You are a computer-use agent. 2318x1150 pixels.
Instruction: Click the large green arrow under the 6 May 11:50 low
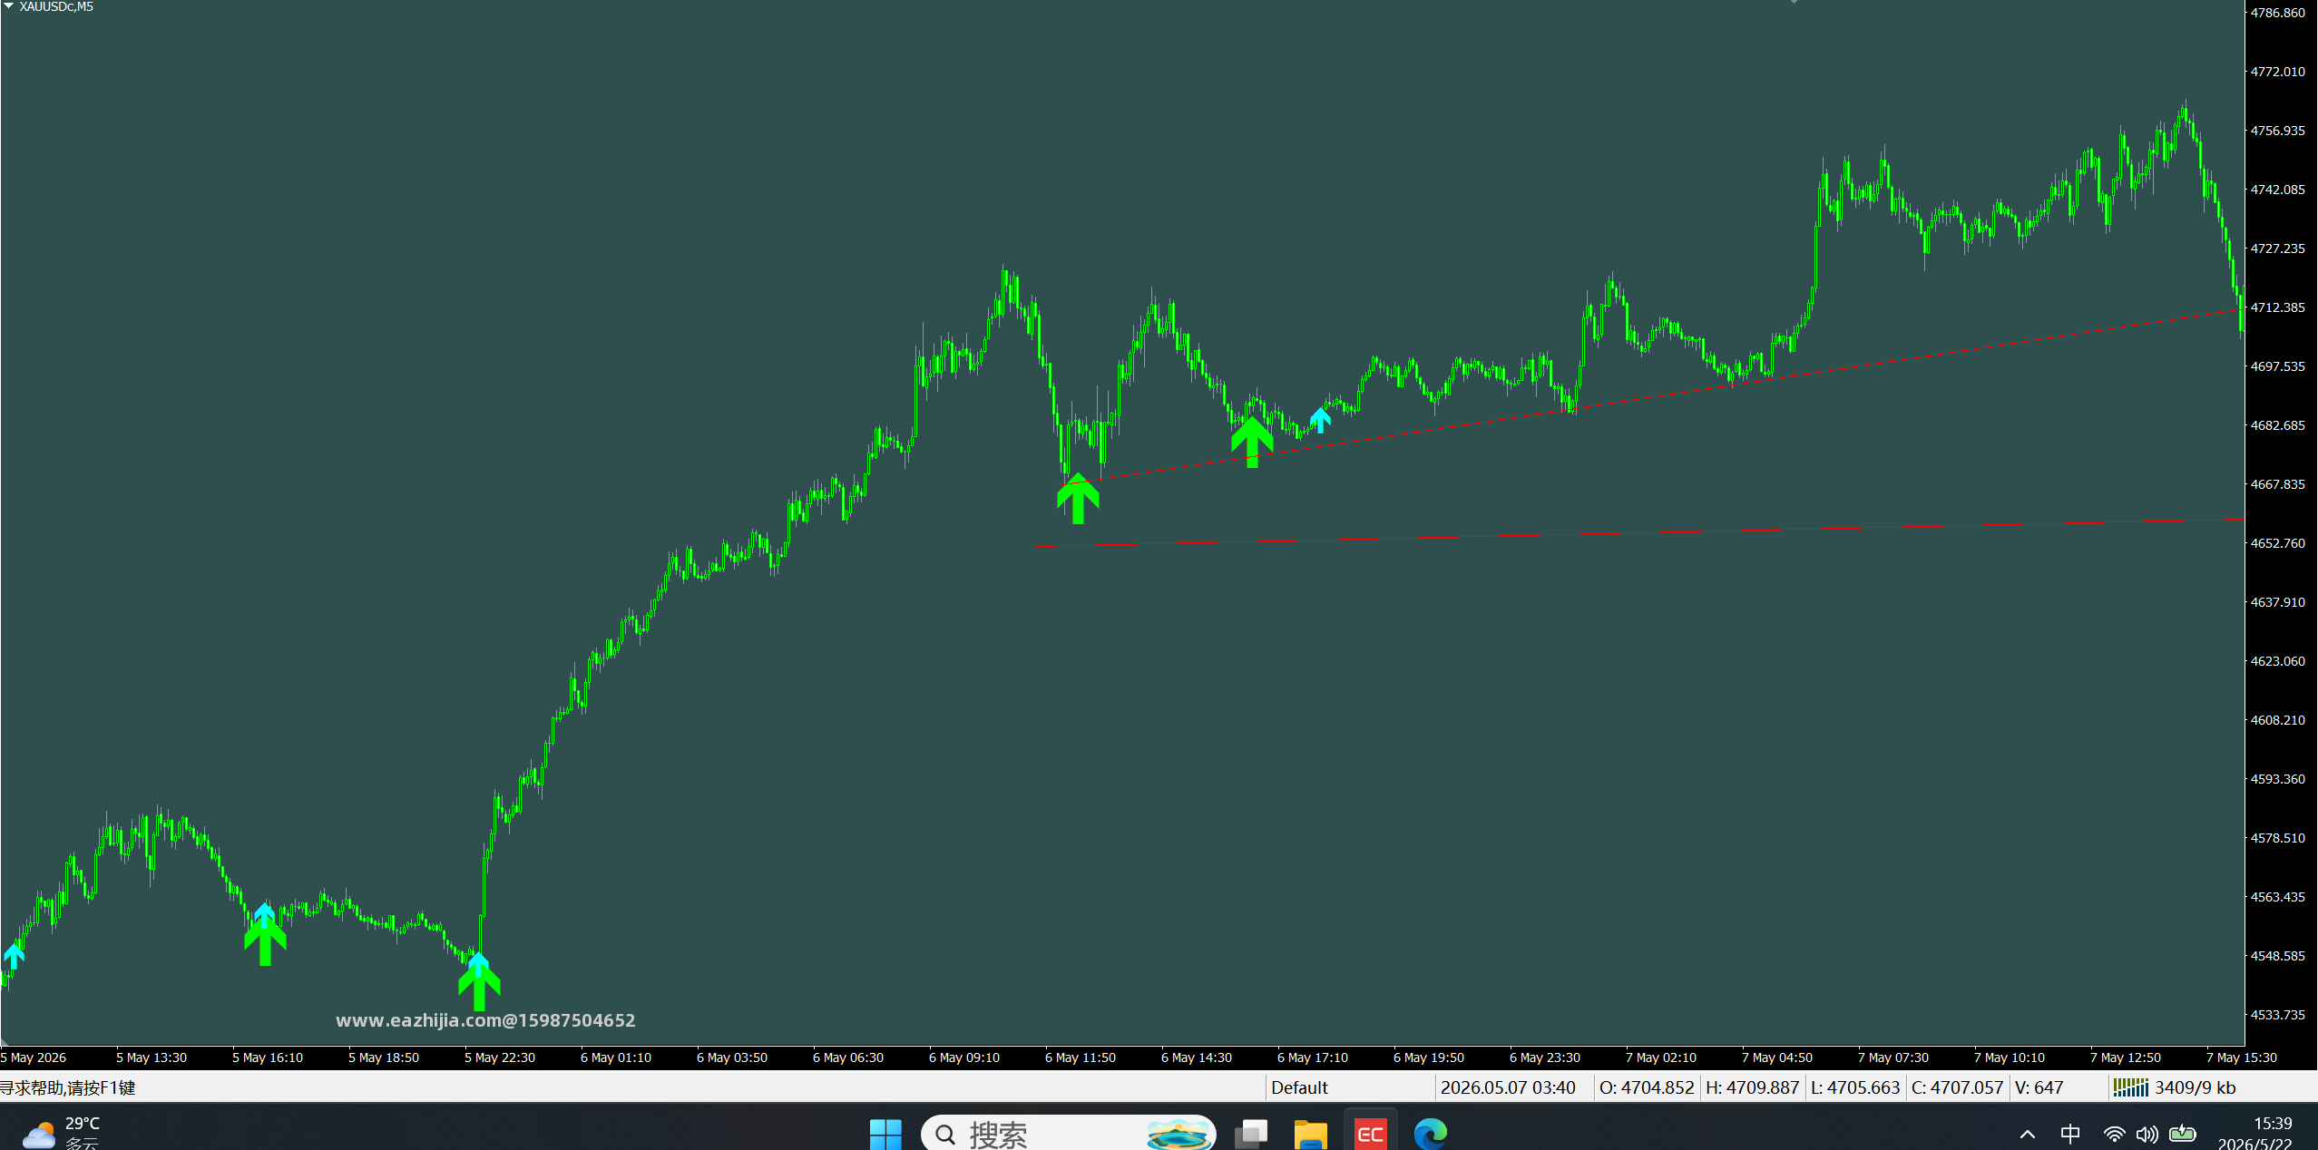[1078, 498]
